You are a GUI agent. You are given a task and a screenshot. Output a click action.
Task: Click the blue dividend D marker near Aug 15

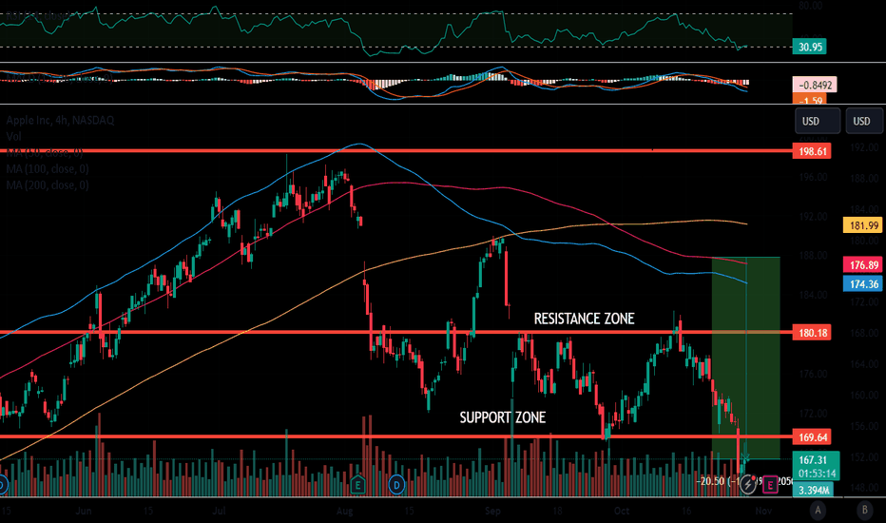(396, 485)
